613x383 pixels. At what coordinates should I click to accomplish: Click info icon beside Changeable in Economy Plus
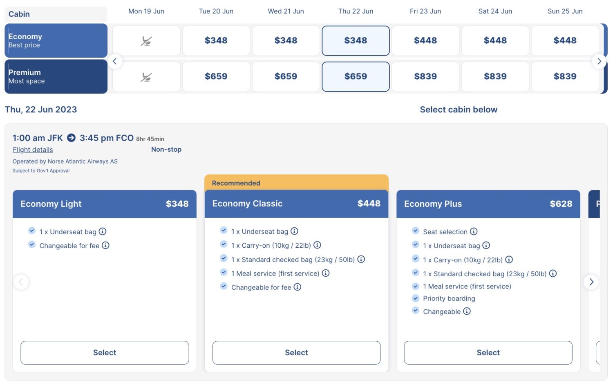[x=467, y=311]
